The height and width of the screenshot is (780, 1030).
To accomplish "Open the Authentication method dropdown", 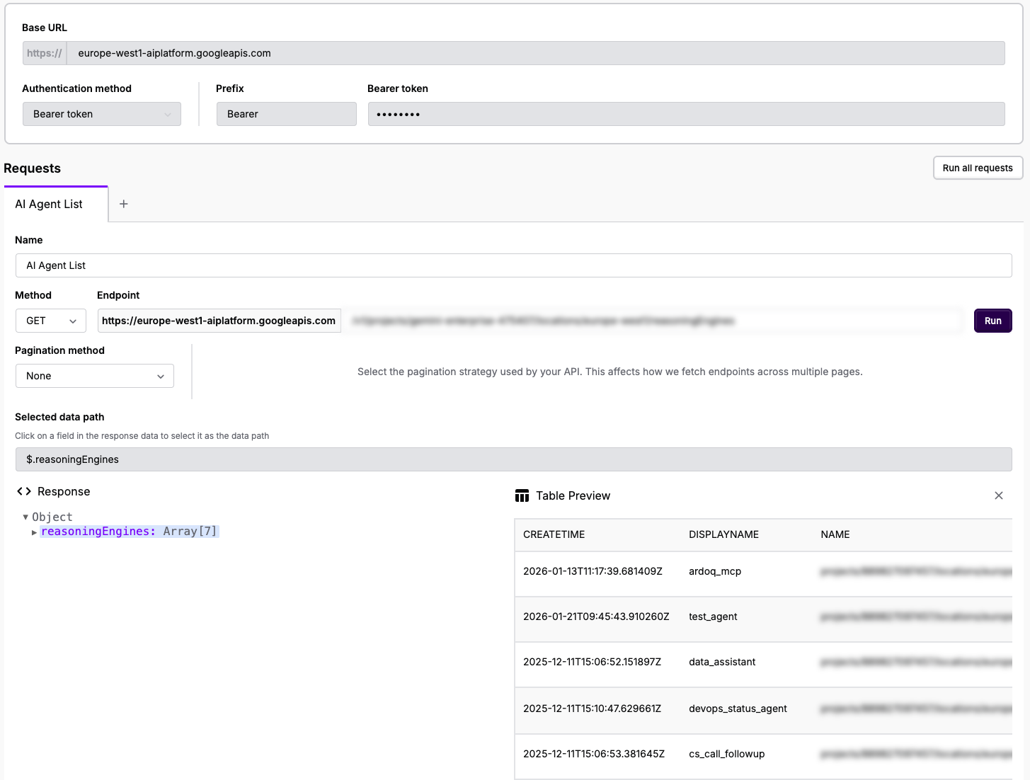I will 101,114.
